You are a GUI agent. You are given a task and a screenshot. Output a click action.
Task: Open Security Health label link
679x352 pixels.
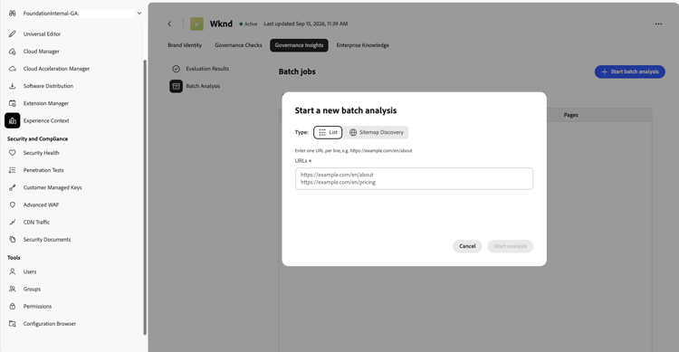[x=41, y=153]
